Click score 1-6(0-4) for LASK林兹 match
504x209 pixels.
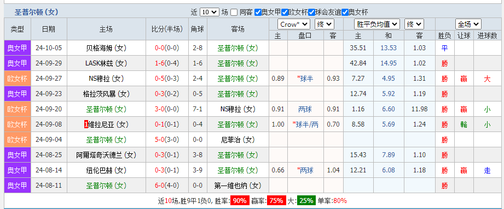[x=167, y=63]
